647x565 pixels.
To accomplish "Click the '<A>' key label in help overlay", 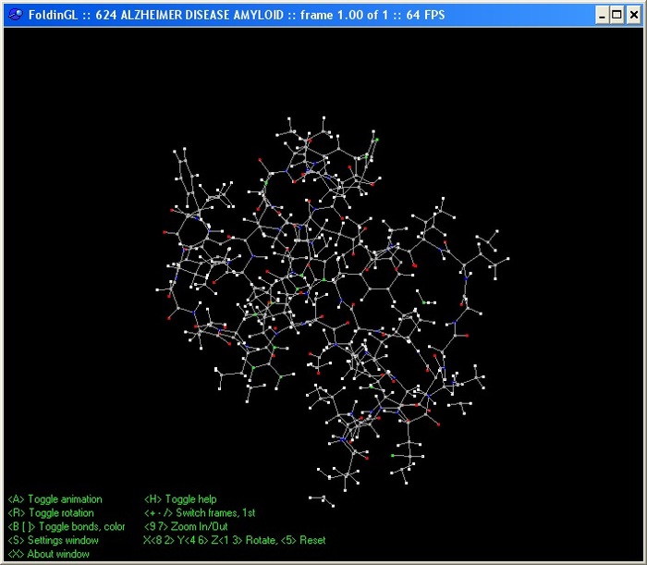I will (16, 499).
